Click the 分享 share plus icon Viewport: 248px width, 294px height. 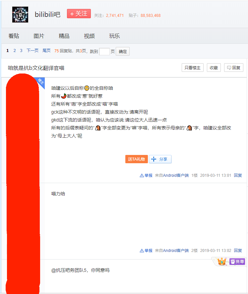[154, 159]
